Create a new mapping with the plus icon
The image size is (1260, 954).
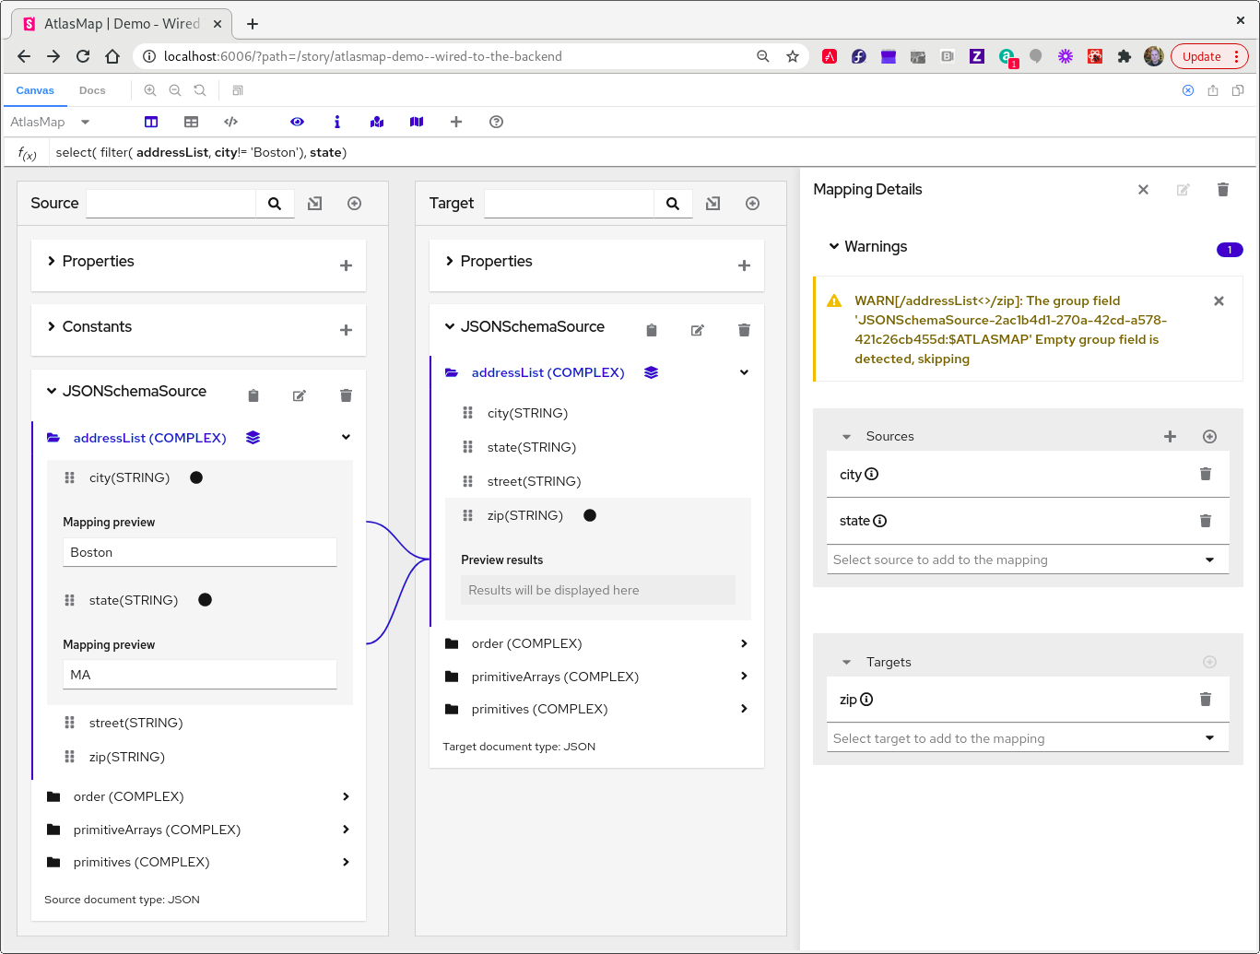coord(456,121)
